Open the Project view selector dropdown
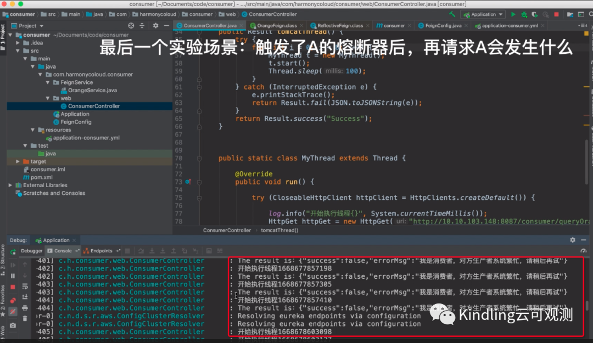 [27, 26]
